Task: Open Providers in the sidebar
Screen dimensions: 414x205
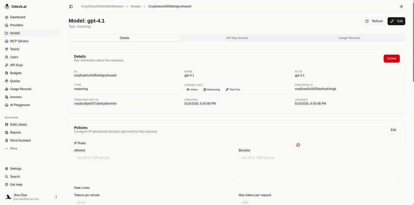Action: (x=31, y=25)
